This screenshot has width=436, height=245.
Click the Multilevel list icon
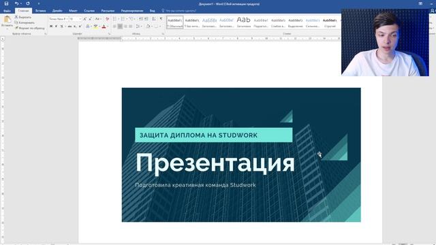pos(131,19)
